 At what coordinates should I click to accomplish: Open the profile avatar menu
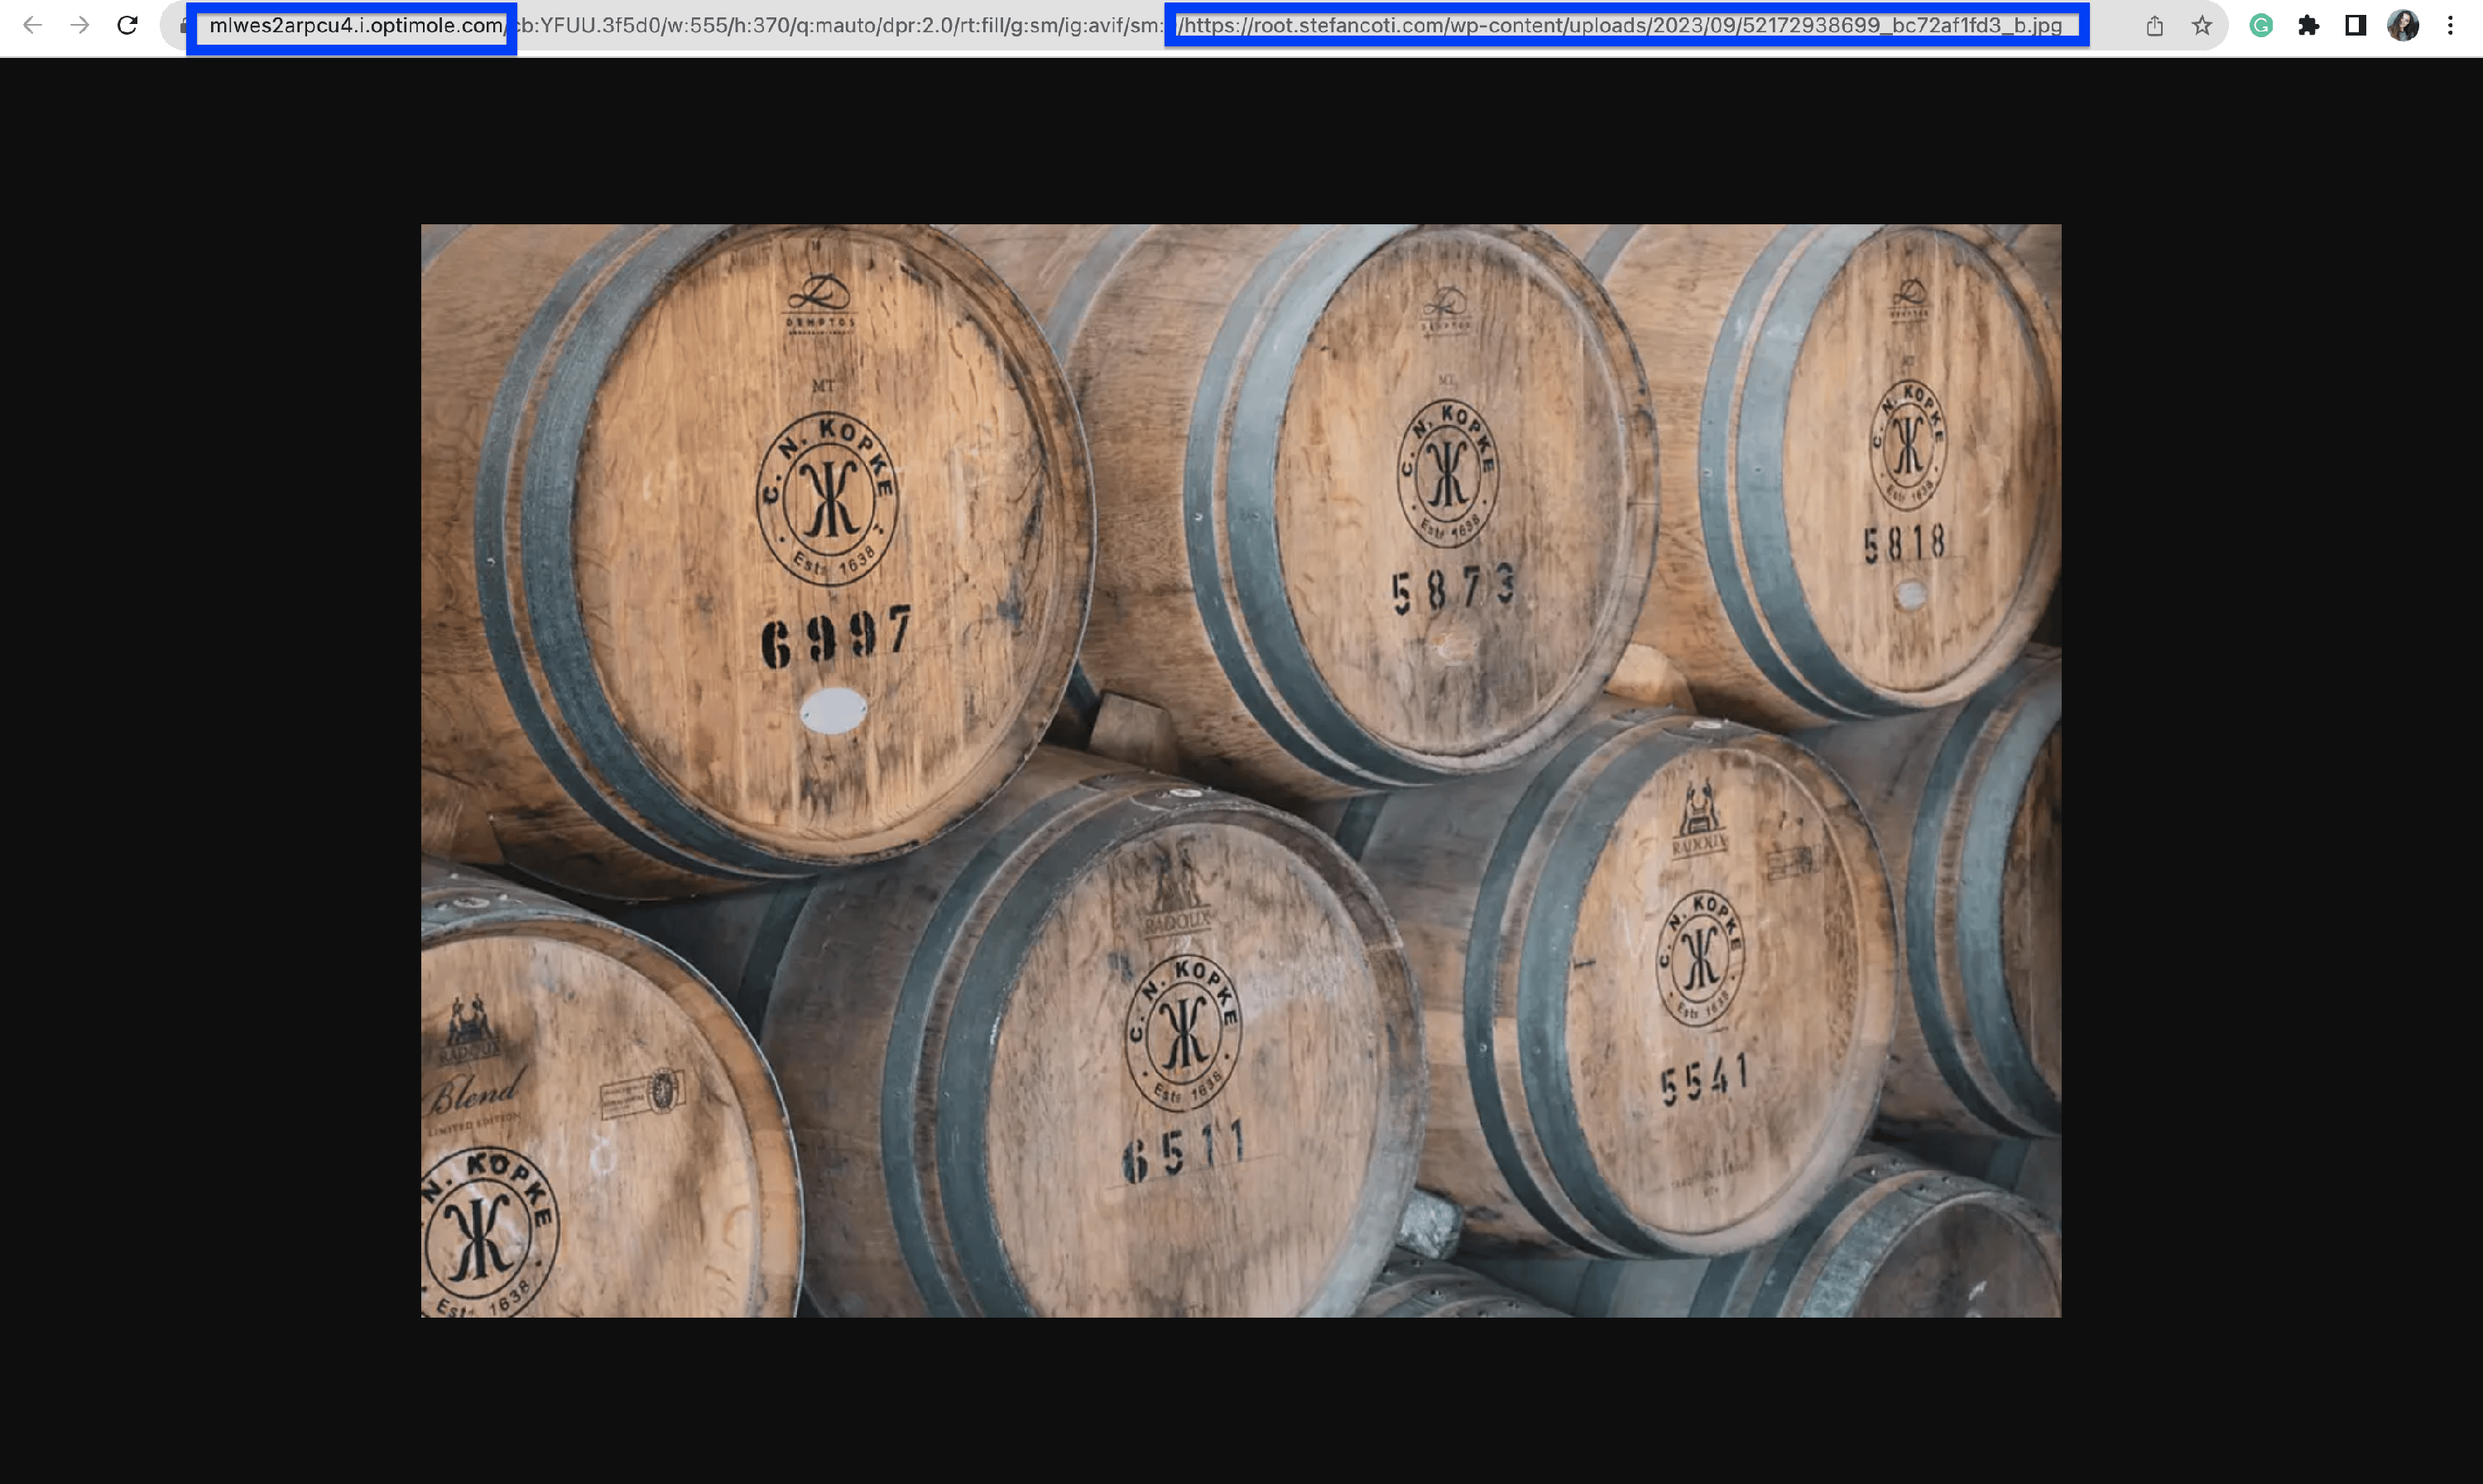2403,26
